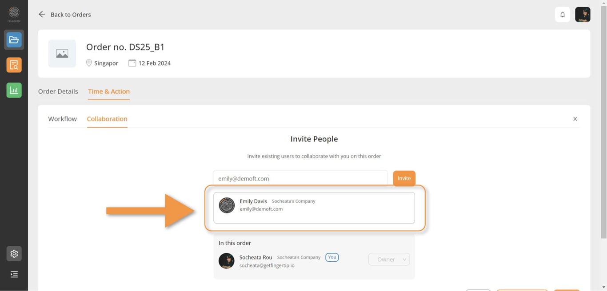Switch to the Order Details tab

pyautogui.click(x=58, y=91)
